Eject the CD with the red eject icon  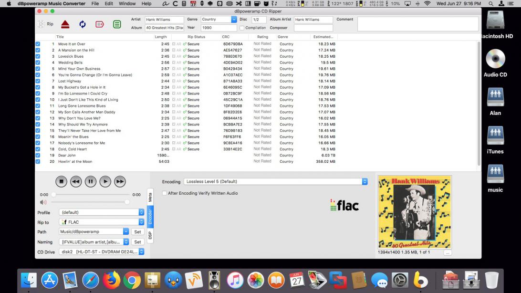[x=65, y=24]
